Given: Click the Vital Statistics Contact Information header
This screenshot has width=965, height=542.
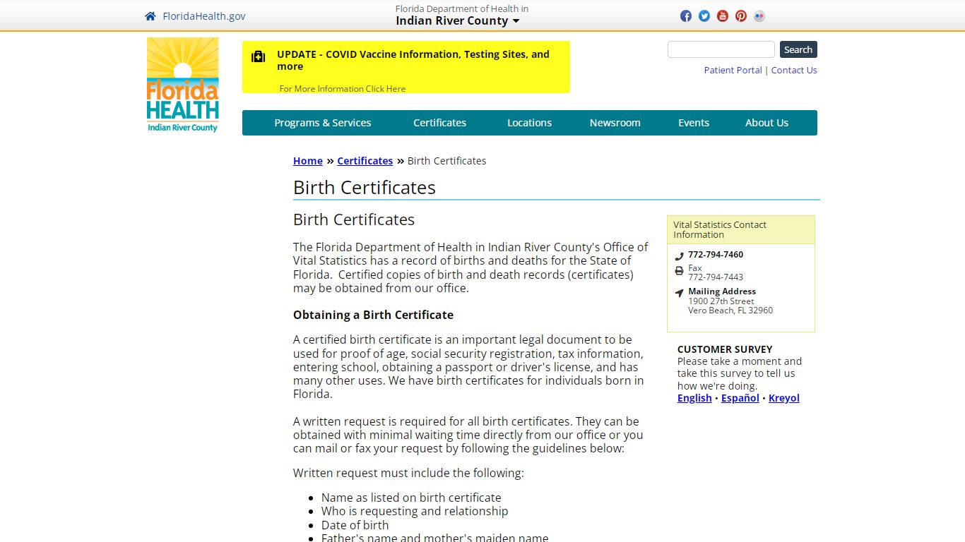Looking at the screenshot, I should (x=741, y=230).
